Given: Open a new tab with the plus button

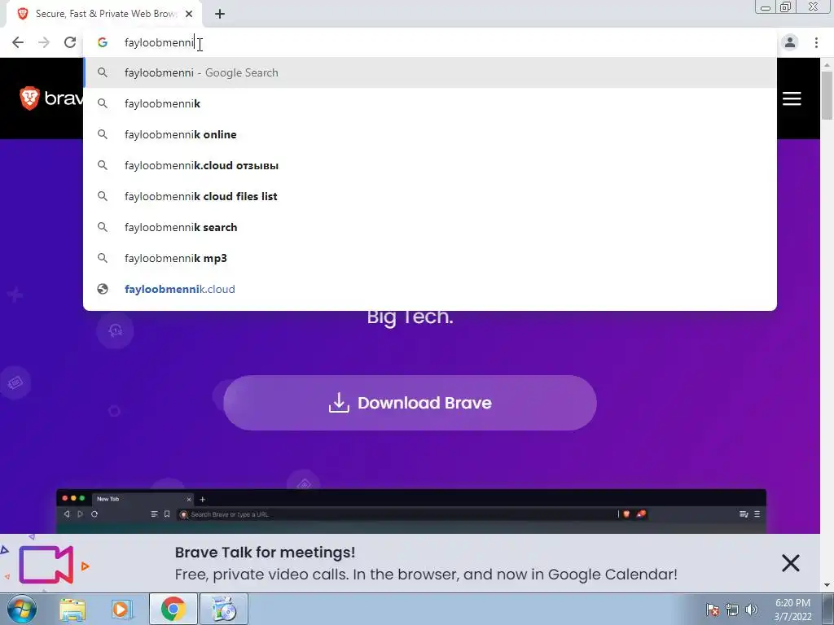Looking at the screenshot, I should [x=220, y=14].
